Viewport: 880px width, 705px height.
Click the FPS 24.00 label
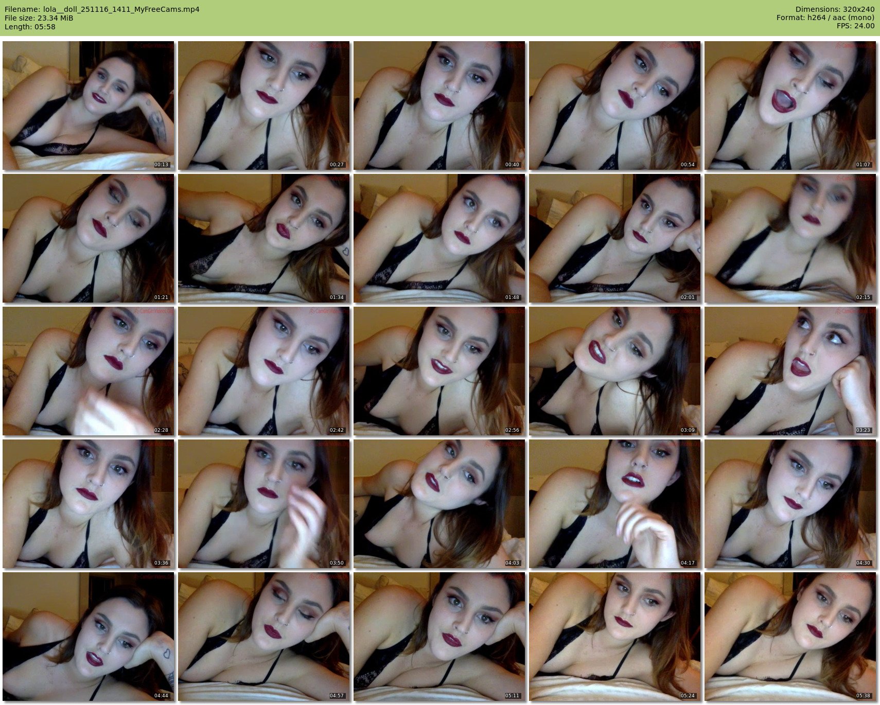(856, 26)
